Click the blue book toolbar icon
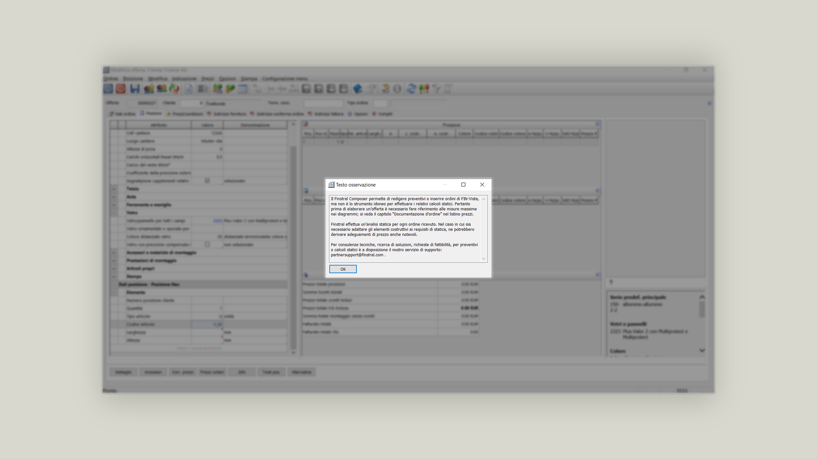This screenshot has height=459, width=817. (x=357, y=89)
